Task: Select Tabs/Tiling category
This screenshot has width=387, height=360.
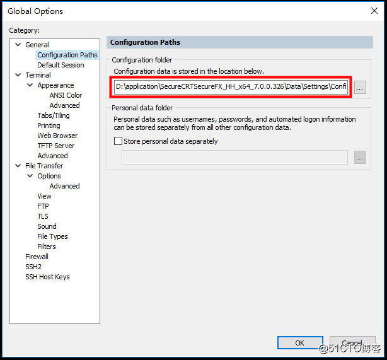Action: pyautogui.click(x=54, y=115)
